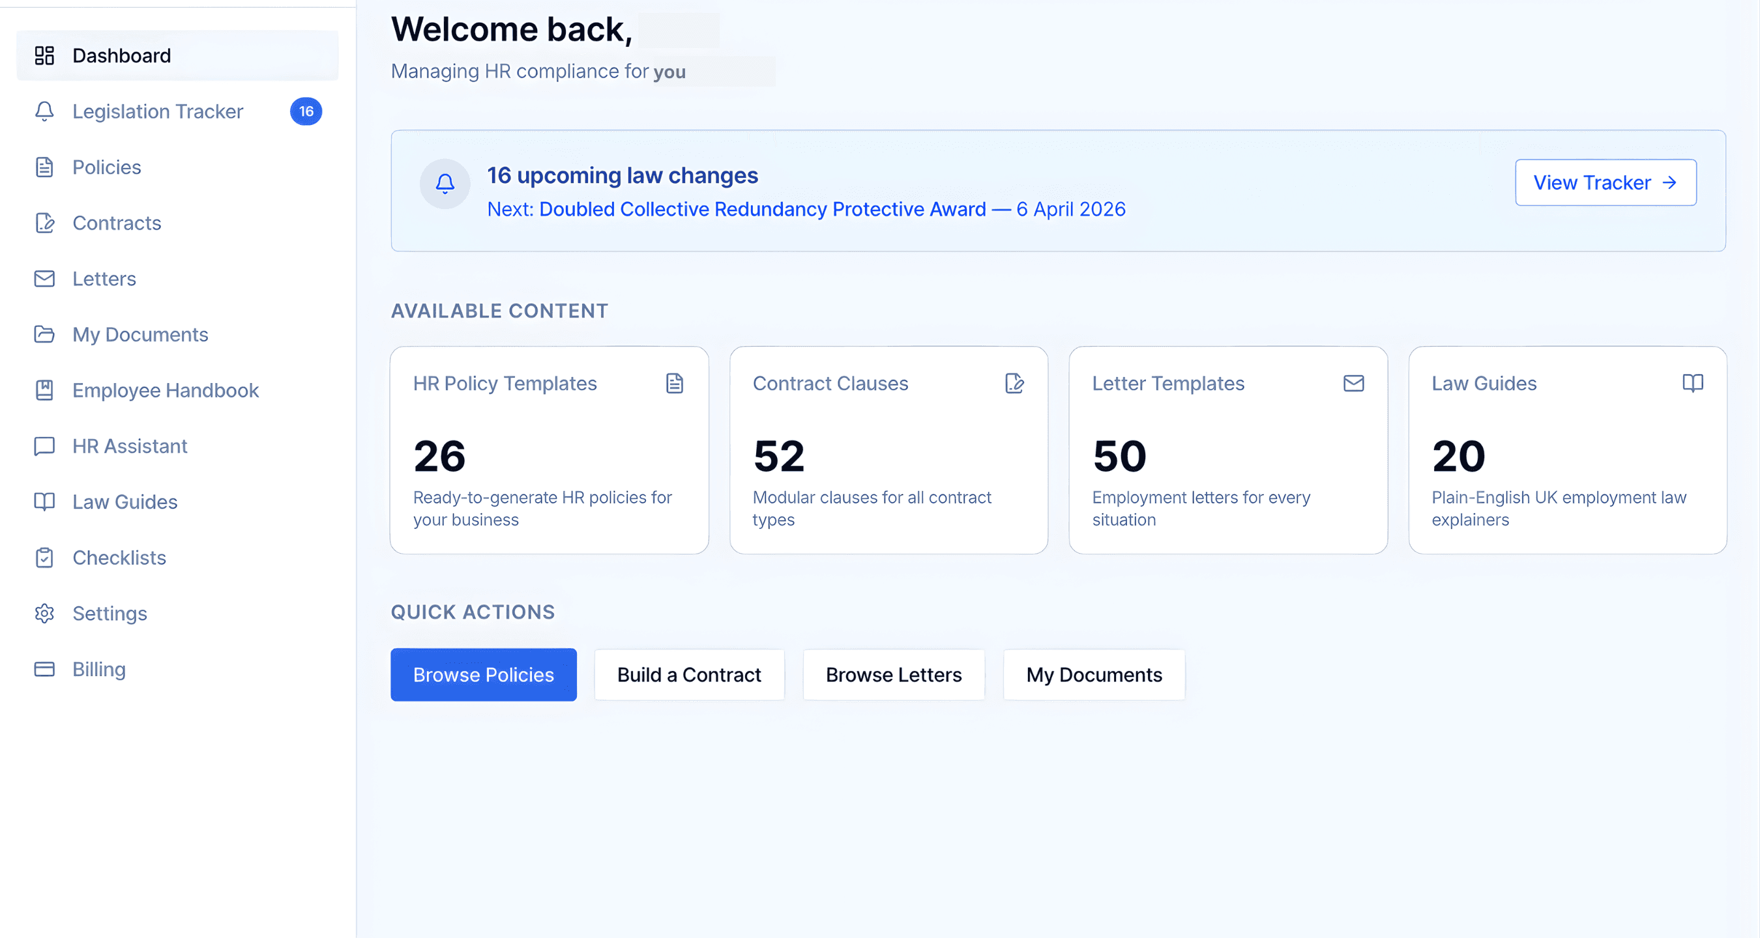Click the Billing credit card icon

click(44, 669)
